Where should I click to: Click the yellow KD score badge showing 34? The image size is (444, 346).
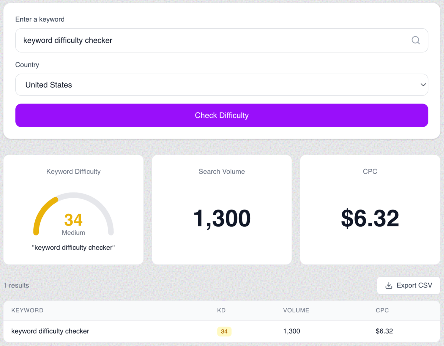point(224,331)
